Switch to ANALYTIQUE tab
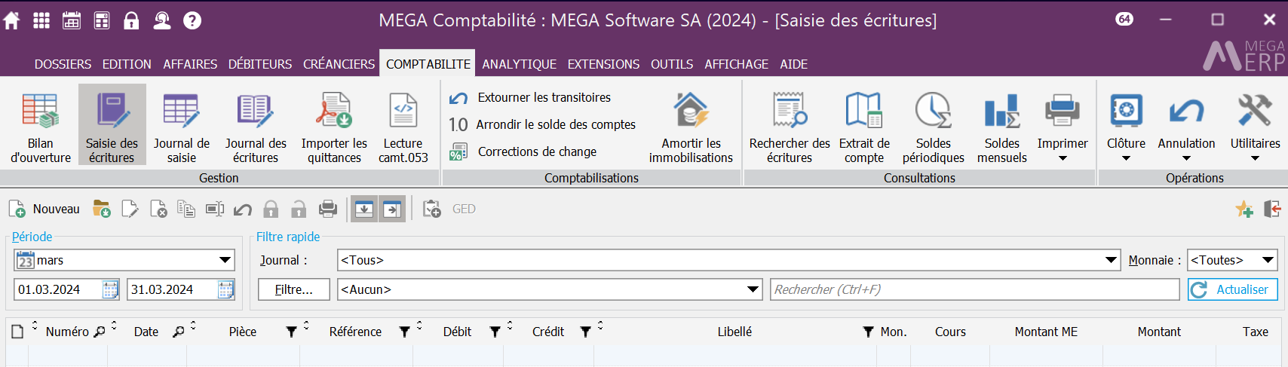 pos(519,64)
